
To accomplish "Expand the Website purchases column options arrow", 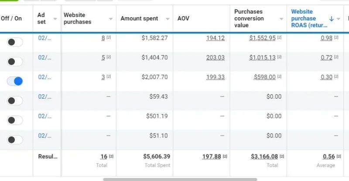I will (x=111, y=19).
